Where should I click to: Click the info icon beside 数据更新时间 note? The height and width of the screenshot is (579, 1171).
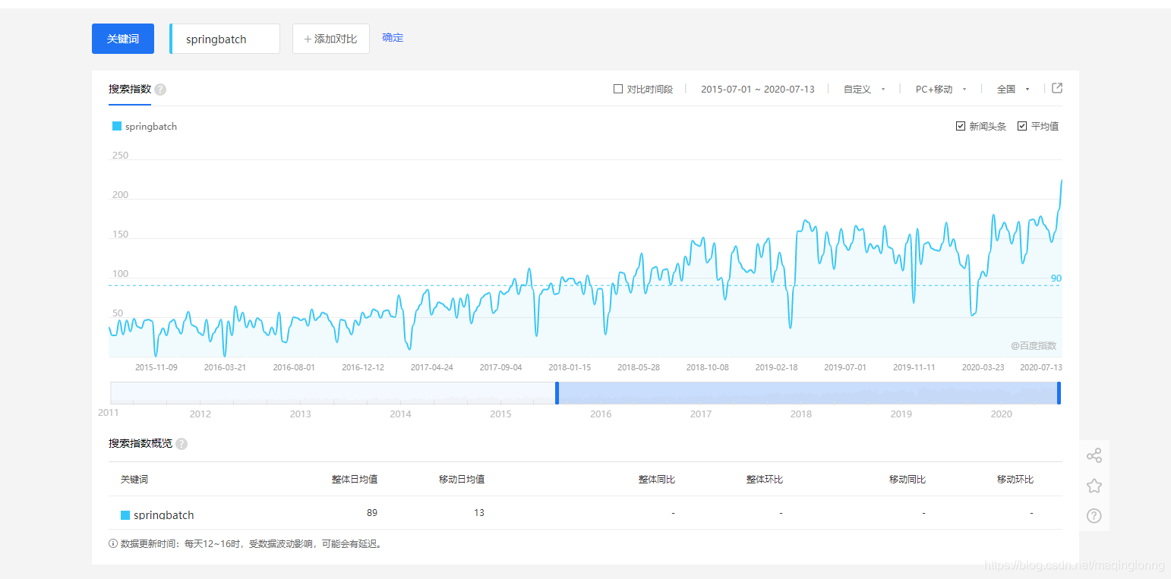113,543
